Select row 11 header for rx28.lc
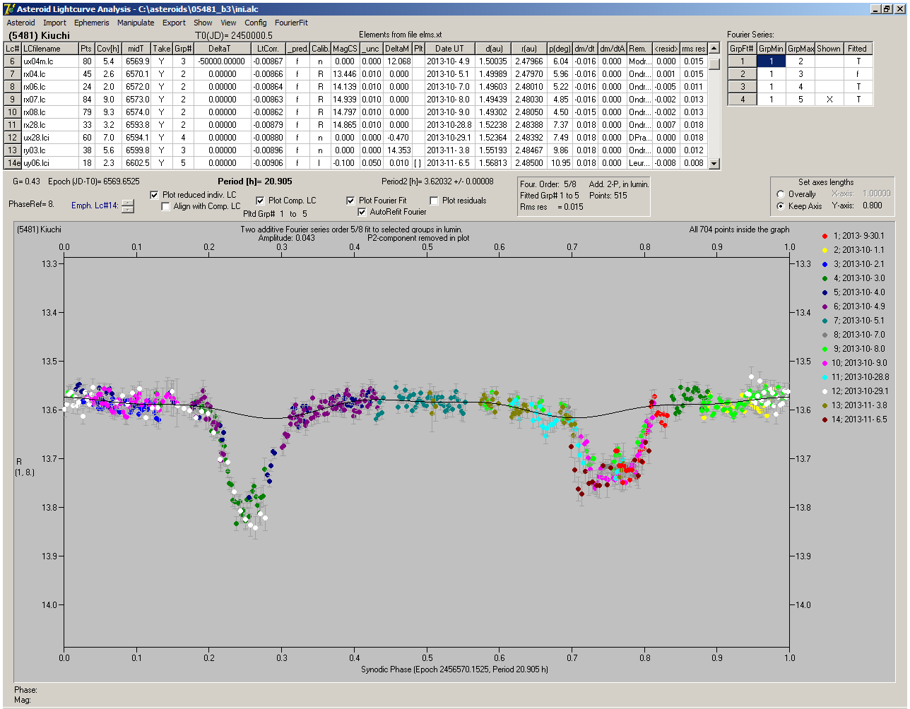The image size is (910, 709). click(13, 125)
